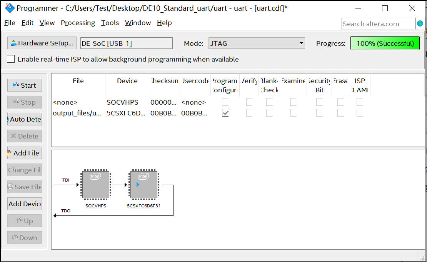
Task: Check Erase for output_files row
Action: [x=340, y=113]
